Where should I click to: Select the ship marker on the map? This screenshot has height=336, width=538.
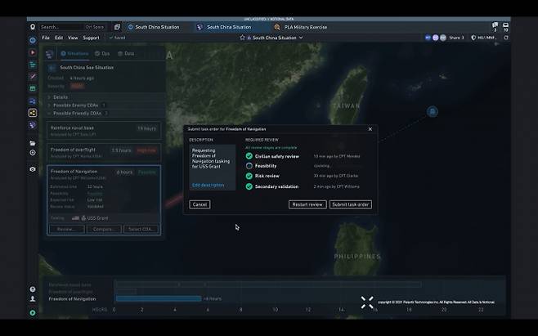coord(433,111)
